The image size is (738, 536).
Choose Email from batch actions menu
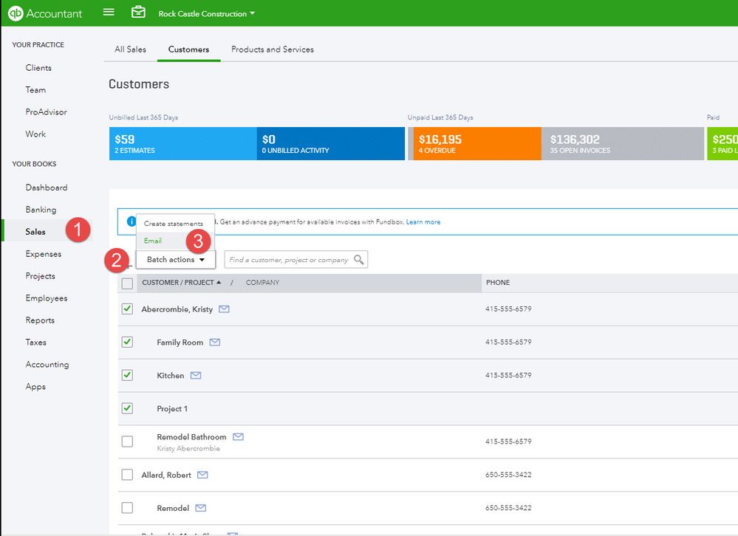pos(153,241)
